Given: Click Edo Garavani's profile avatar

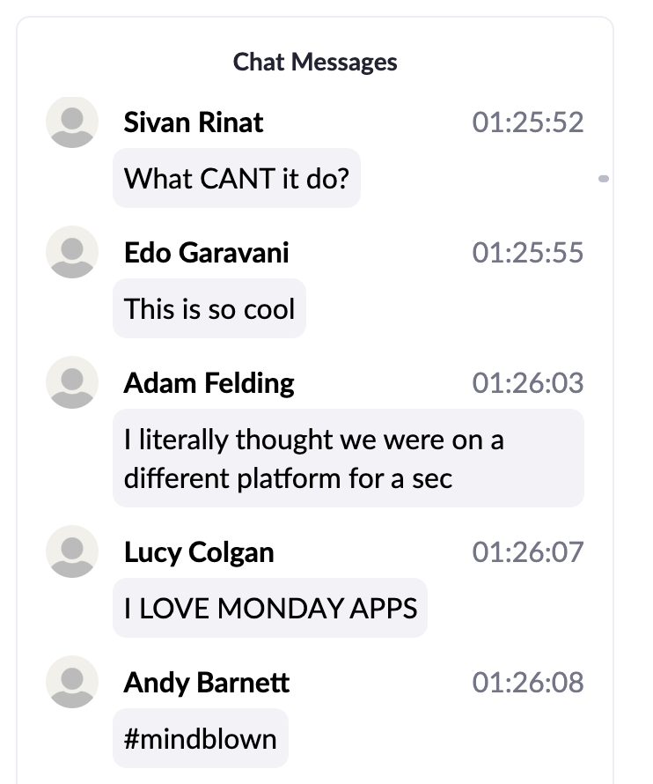Looking at the screenshot, I should 71,253.
